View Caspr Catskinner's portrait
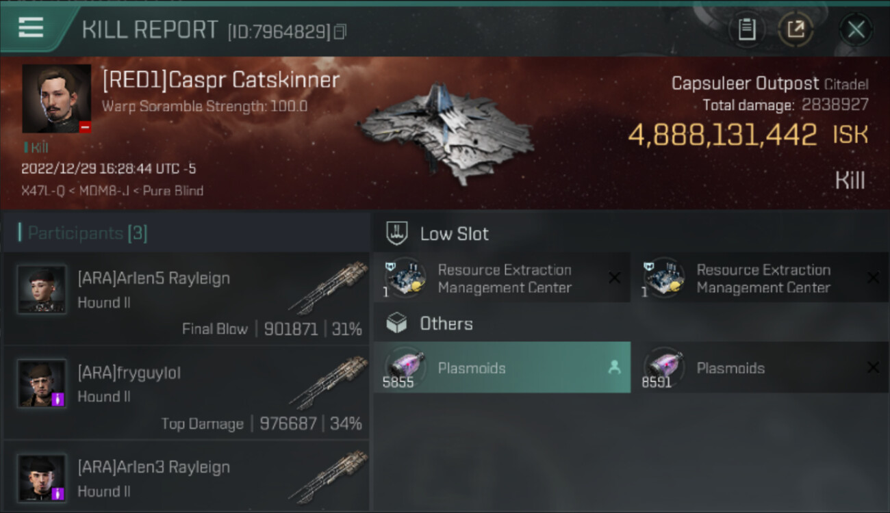 coord(56,98)
